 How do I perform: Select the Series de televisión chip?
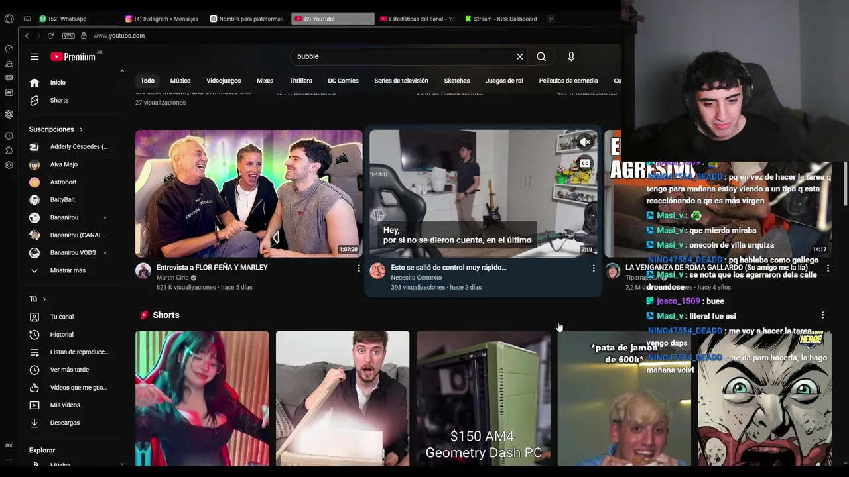pyautogui.click(x=401, y=81)
